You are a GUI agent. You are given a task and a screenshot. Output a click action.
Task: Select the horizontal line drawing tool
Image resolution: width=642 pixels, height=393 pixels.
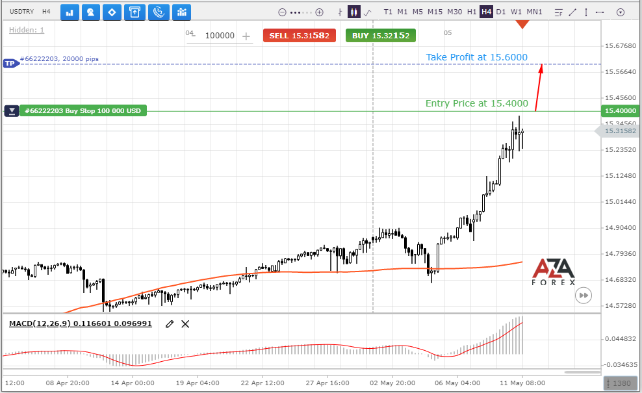pyautogui.click(x=600, y=13)
